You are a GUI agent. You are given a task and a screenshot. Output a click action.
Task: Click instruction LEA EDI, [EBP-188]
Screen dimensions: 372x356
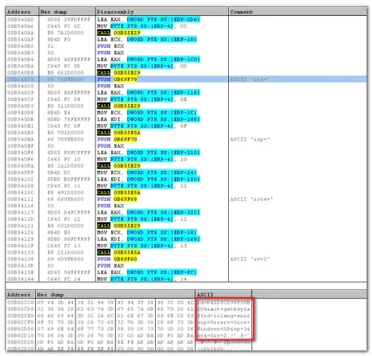149,119
